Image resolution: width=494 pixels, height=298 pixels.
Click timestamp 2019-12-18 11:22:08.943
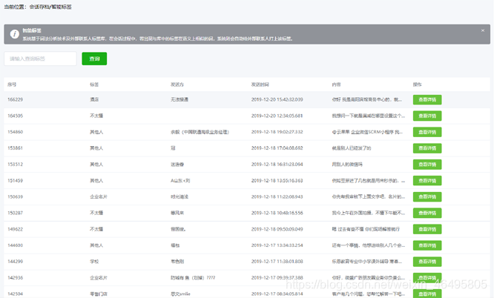(x=277, y=197)
